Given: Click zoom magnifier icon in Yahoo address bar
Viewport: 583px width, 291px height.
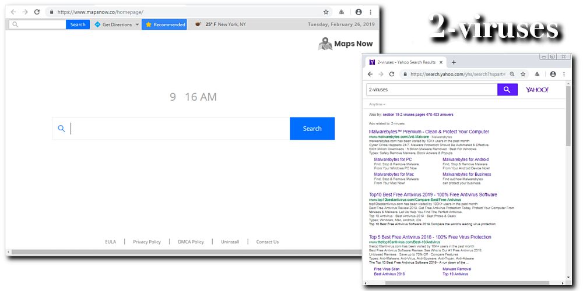Looking at the screenshot, I should (512, 74).
